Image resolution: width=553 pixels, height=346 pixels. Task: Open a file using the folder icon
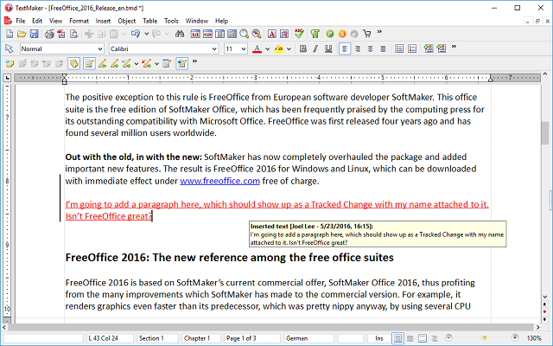pos(22,34)
